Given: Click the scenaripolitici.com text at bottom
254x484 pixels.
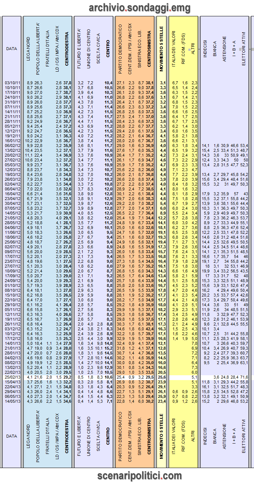Looking at the screenshot, I should (x=139, y=475).
